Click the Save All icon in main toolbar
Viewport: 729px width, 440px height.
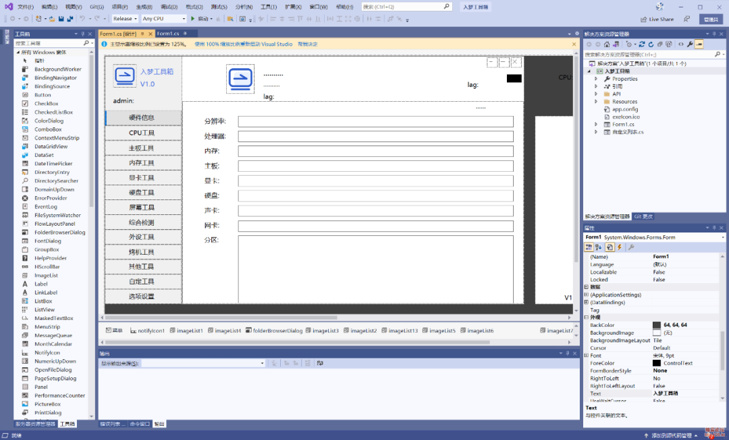70,19
